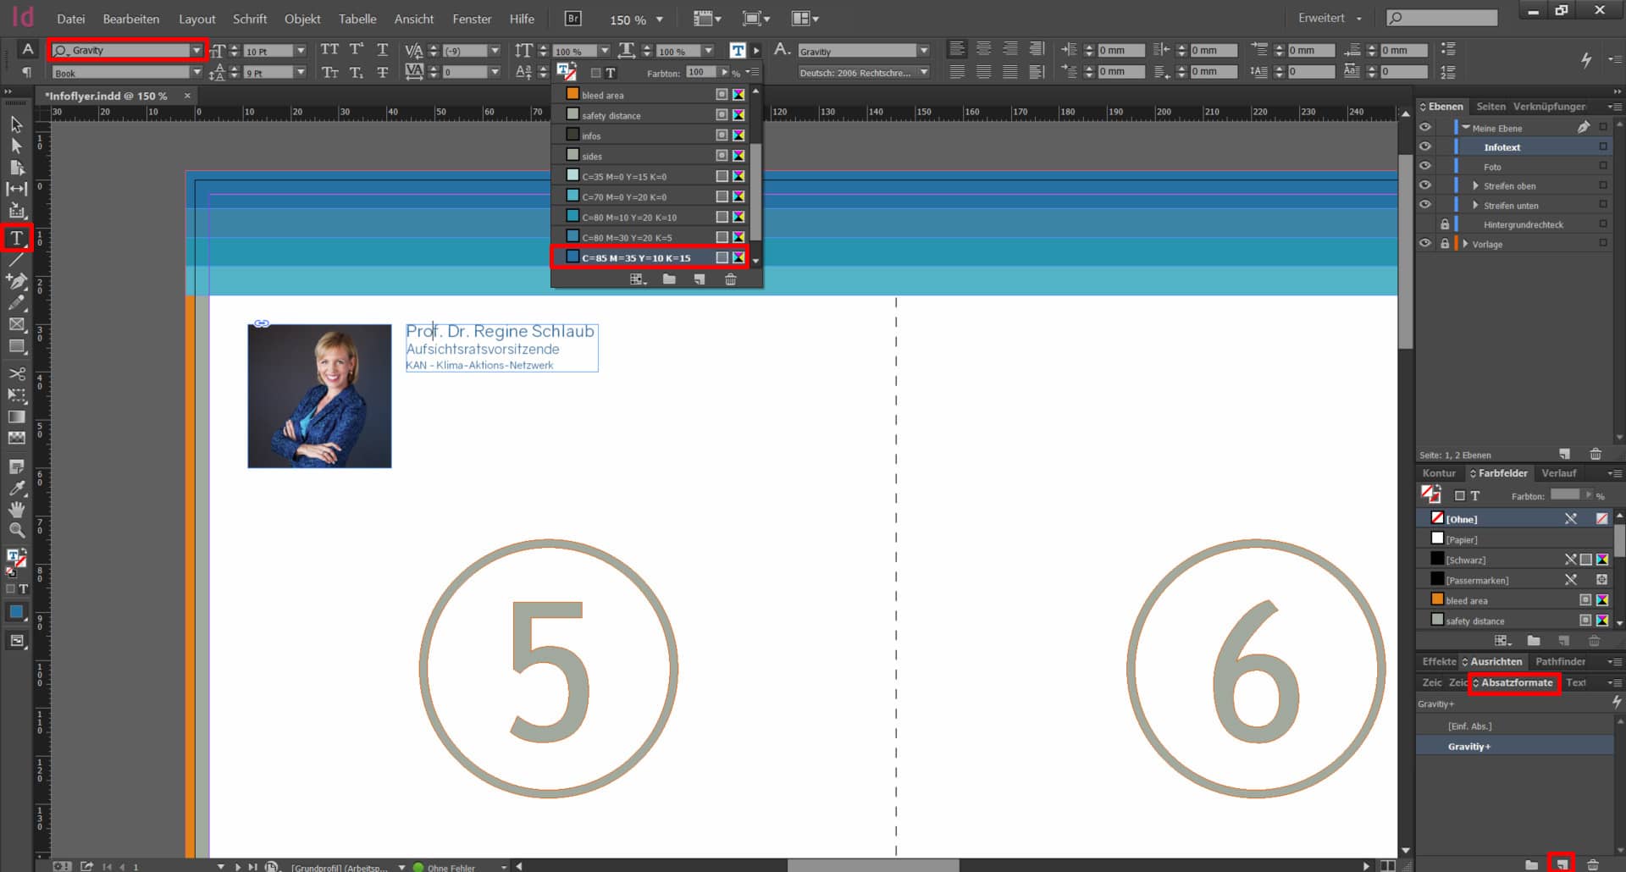Select the Hand tool
The width and height of the screenshot is (1626, 872).
(x=16, y=509)
